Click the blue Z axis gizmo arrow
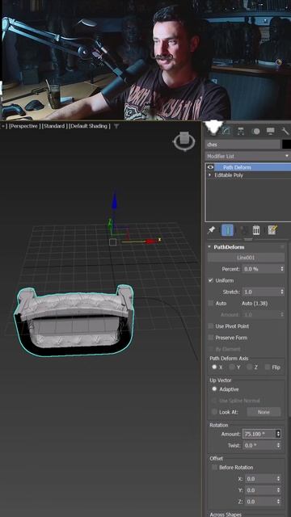Viewport: 291px width, 517px height. click(114, 201)
